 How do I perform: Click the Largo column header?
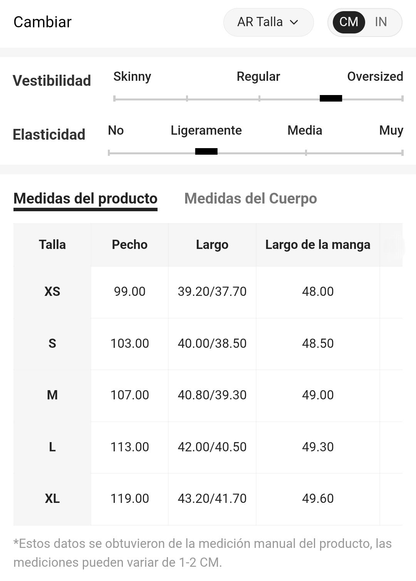[212, 245]
